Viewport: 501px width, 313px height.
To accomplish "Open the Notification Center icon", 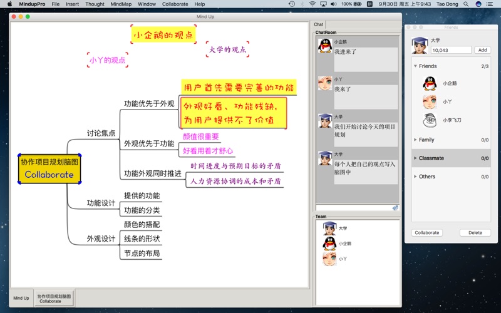I will click(490, 4).
